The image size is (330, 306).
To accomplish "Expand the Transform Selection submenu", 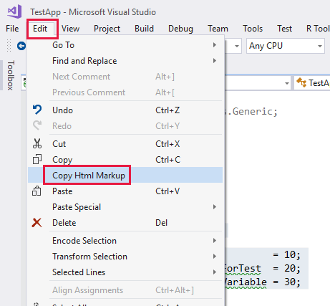I will [125, 257].
